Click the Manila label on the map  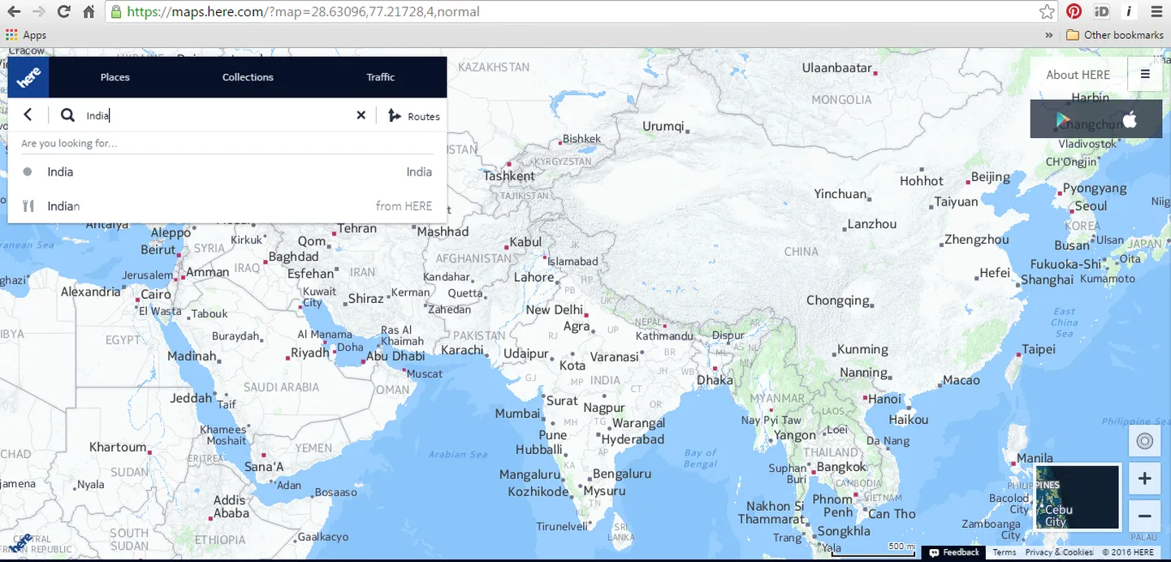pyautogui.click(x=1035, y=458)
